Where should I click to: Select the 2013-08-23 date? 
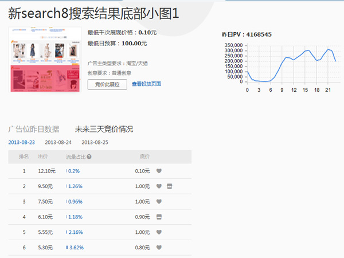(x=21, y=142)
